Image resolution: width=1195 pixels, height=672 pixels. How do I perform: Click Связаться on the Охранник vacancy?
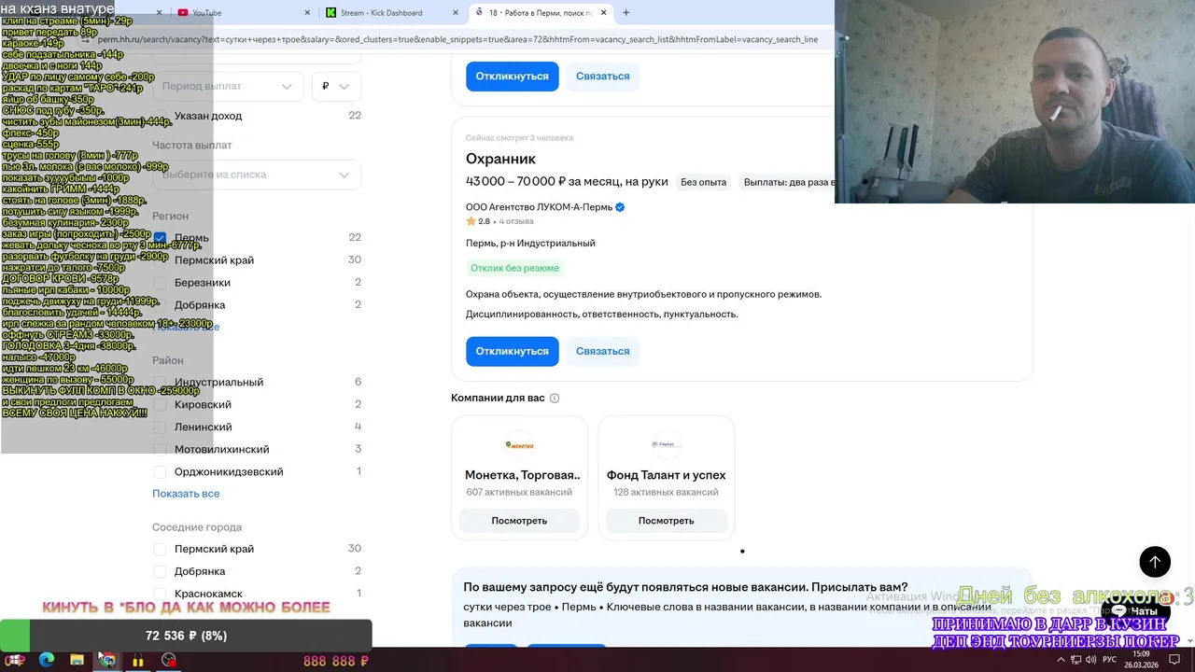pos(603,352)
